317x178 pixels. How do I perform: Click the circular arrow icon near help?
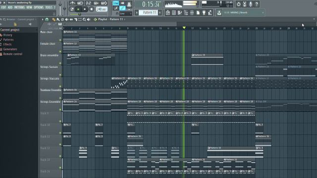pyautogui.click(x=238, y=4)
